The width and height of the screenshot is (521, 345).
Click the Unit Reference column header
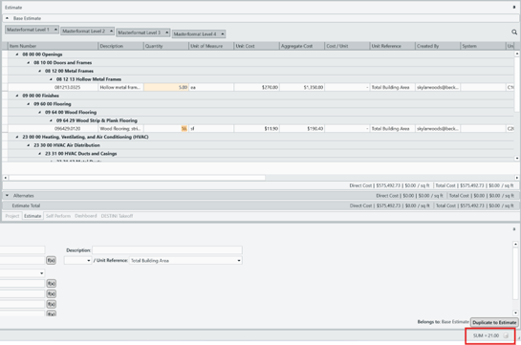click(392, 46)
